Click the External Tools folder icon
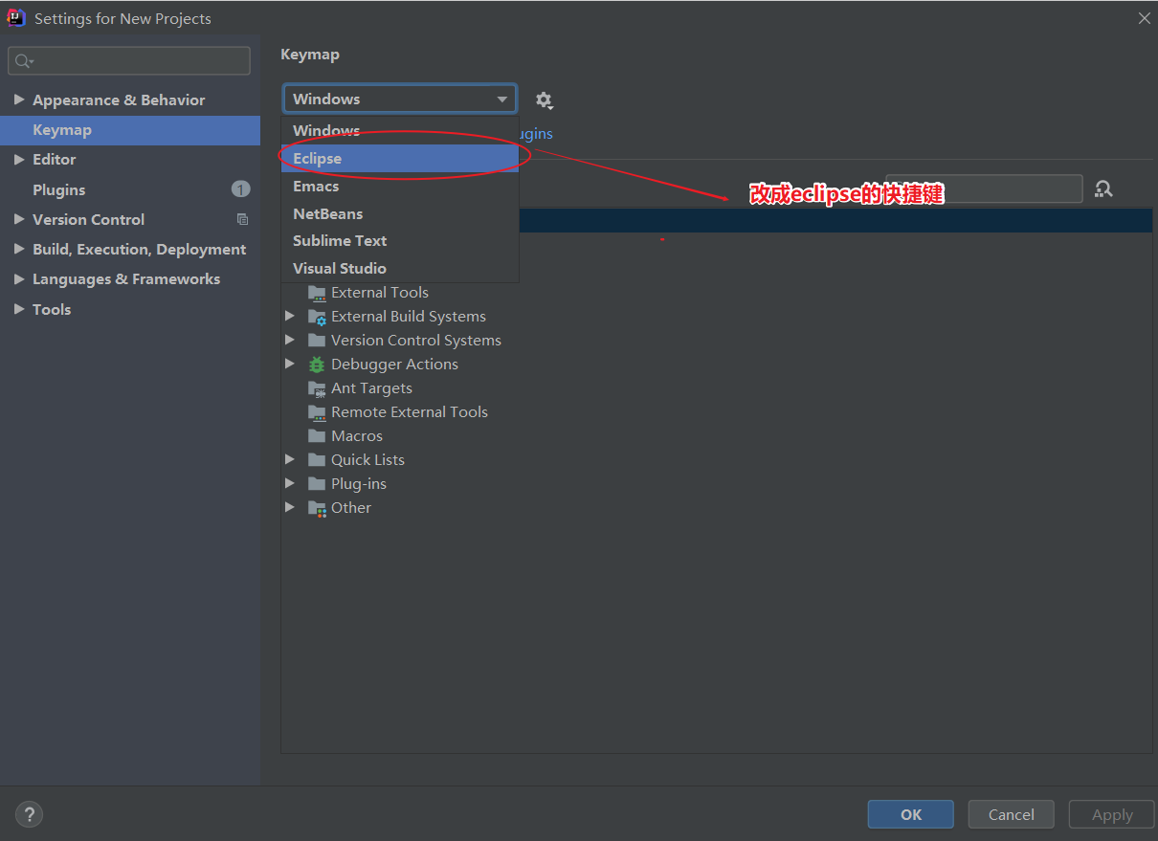 coord(317,293)
